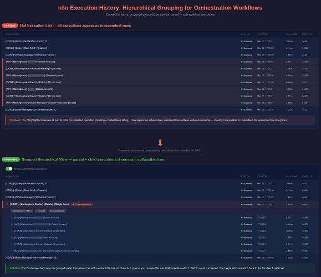Collapse the Marketplace Router parent row arrow
321x277 pixels.
click(x=7, y=204)
